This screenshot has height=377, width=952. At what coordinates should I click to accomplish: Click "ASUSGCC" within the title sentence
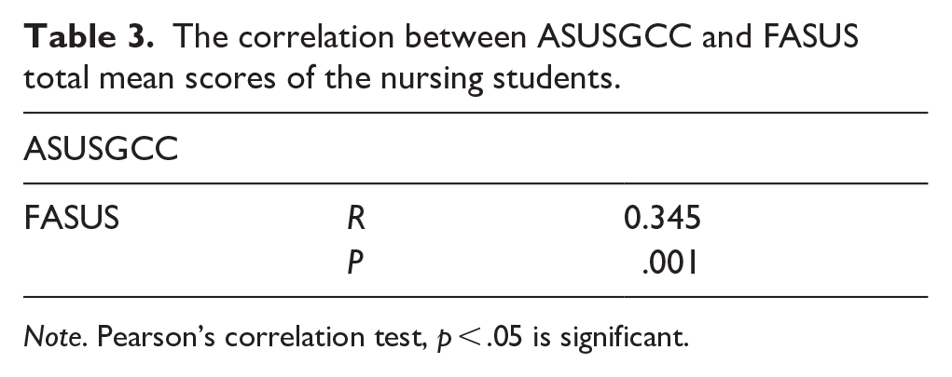(614, 37)
